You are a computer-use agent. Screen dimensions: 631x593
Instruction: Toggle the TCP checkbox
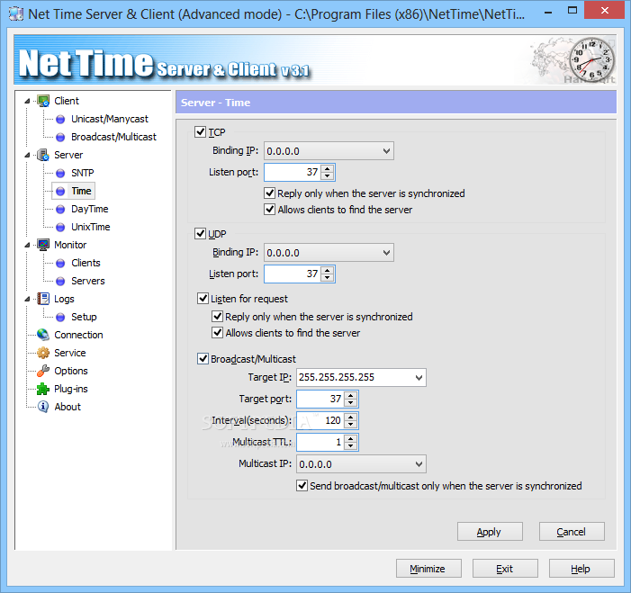click(201, 131)
